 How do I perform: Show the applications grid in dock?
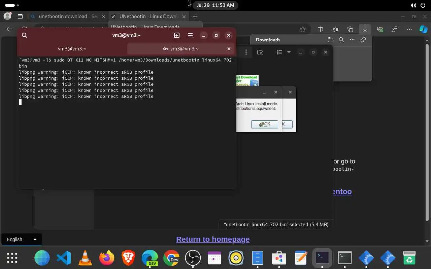coord(12,258)
